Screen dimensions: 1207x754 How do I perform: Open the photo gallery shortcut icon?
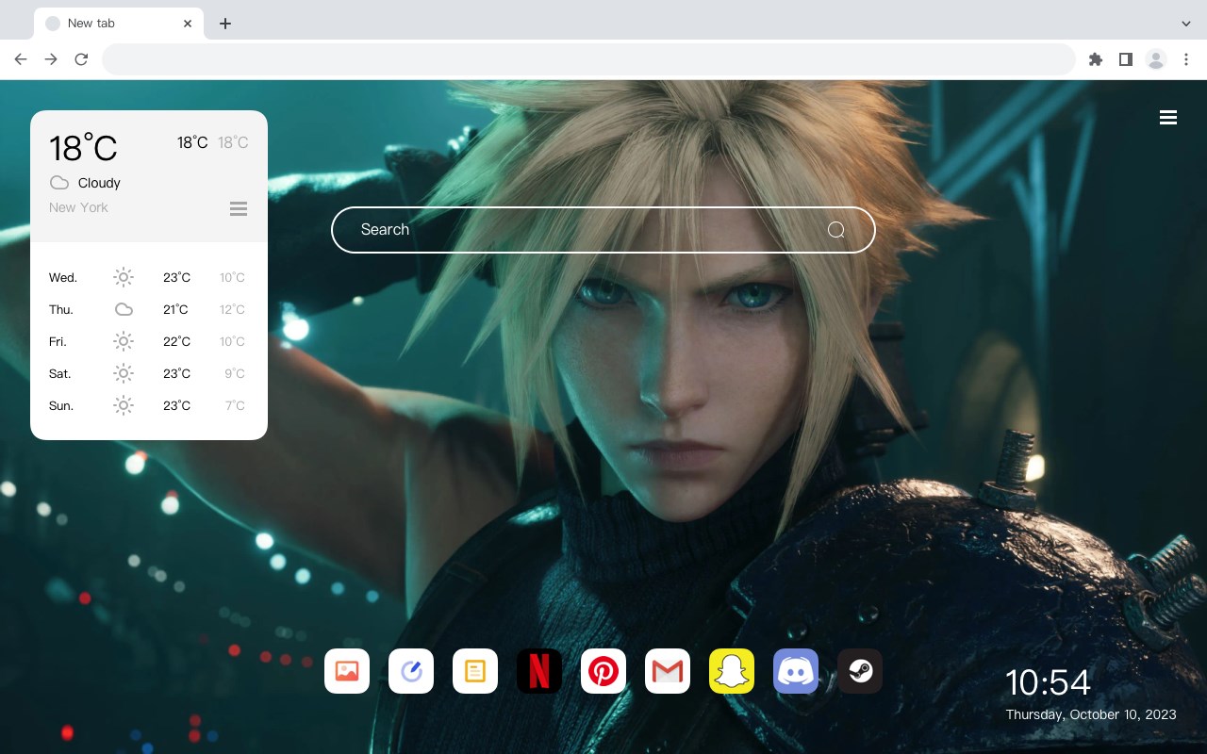[347, 671]
